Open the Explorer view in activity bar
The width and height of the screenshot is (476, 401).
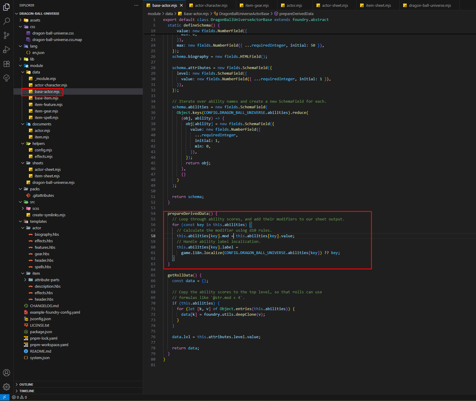tap(6, 7)
